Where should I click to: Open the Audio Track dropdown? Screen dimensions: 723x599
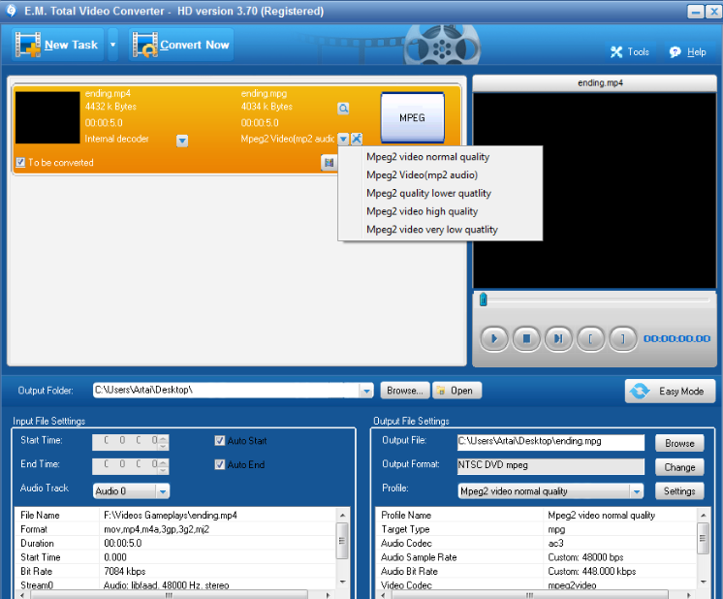tap(163, 491)
